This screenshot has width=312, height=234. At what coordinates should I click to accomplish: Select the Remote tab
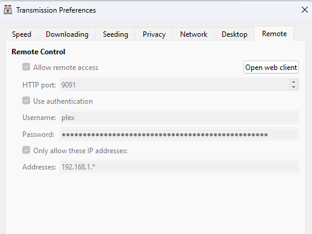click(x=274, y=34)
